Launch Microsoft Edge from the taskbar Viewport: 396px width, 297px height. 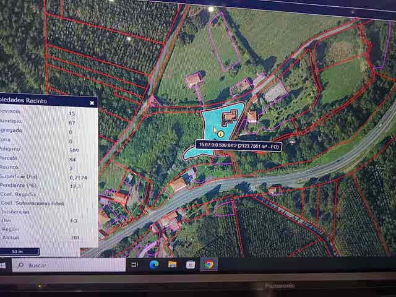coord(153,264)
